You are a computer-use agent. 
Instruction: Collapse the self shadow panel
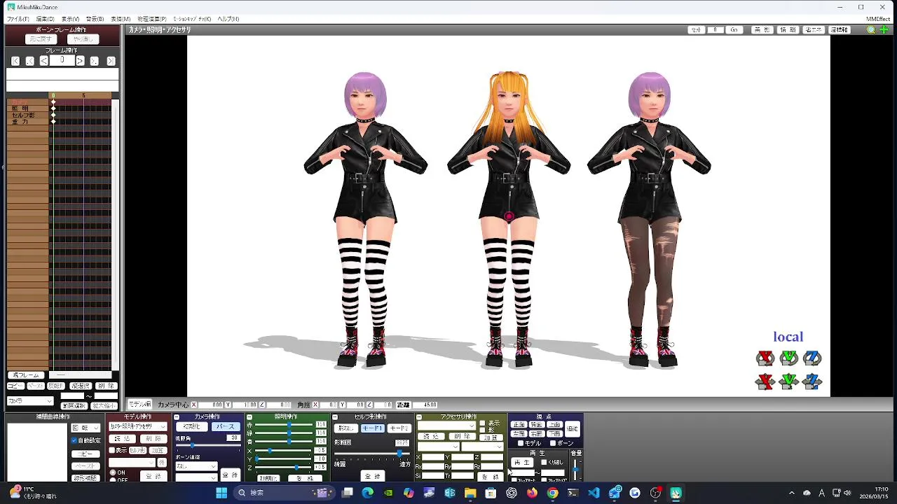(335, 417)
